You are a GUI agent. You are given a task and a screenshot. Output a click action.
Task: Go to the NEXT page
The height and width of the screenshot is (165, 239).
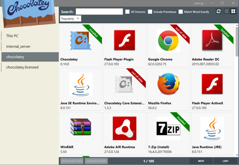click(x=201, y=161)
